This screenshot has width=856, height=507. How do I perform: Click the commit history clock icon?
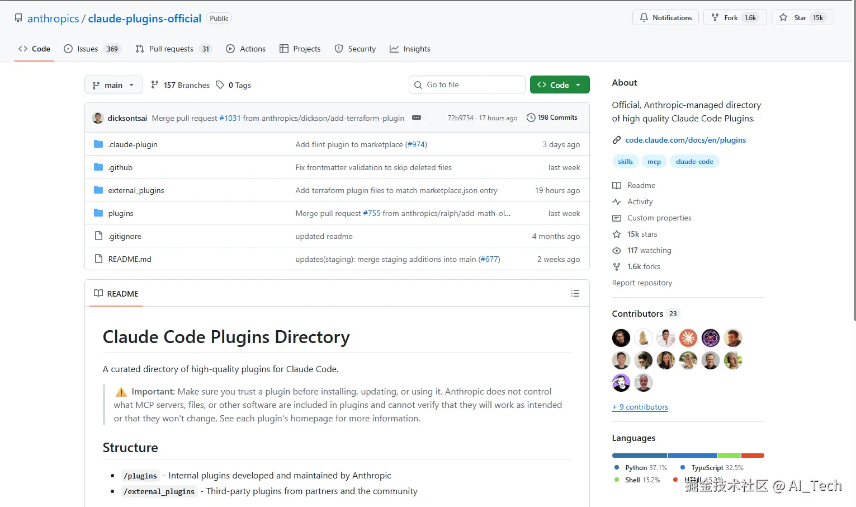point(531,118)
